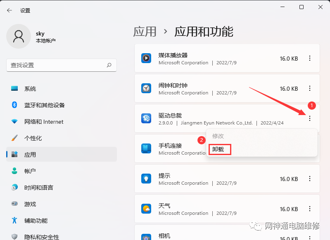Click the 时间和语言 globe clock icon
The width and height of the screenshot is (330, 240).
point(14,187)
